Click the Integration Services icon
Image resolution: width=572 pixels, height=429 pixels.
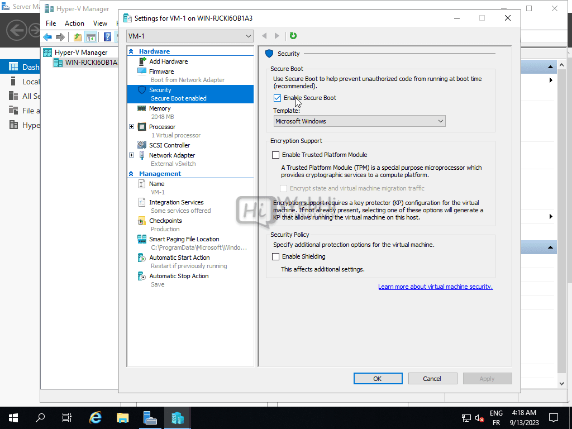(141, 202)
